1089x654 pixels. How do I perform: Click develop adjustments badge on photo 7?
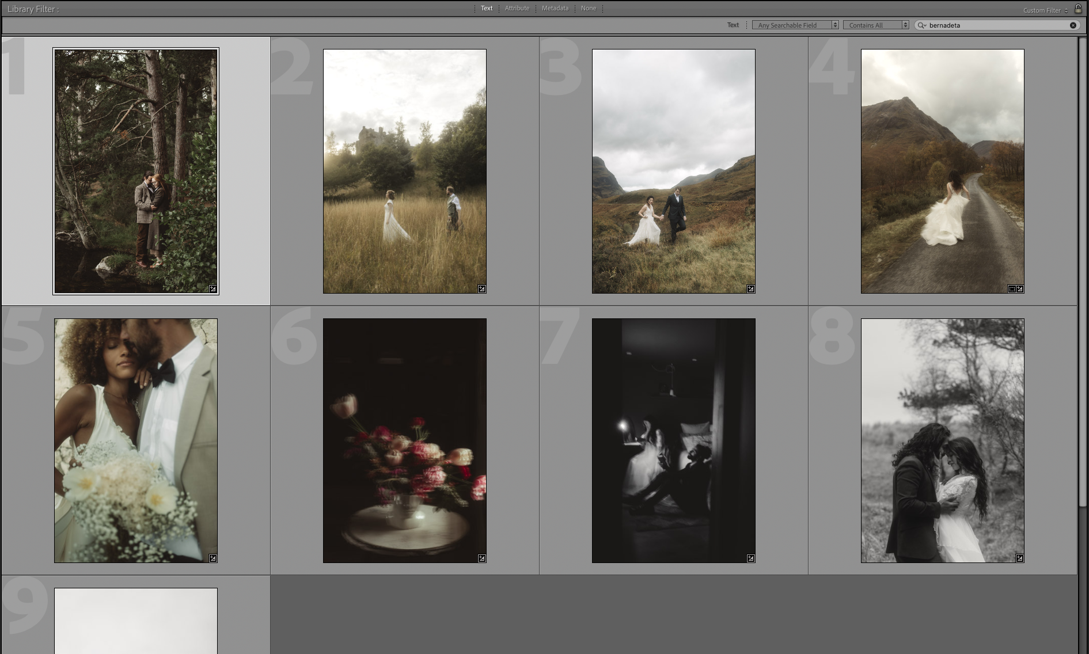click(751, 558)
